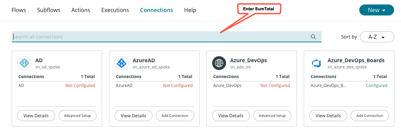The width and height of the screenshot is (401, 131).
Task: Select the Connections tab
Action: [x=157, y=10]
